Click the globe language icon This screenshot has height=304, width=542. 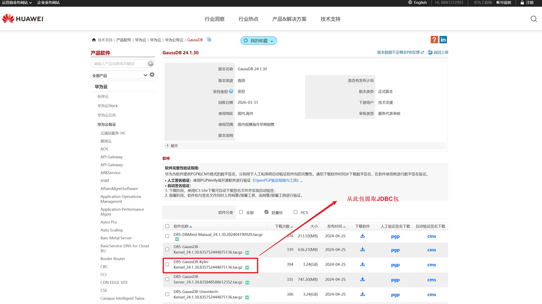click(410, 3)
